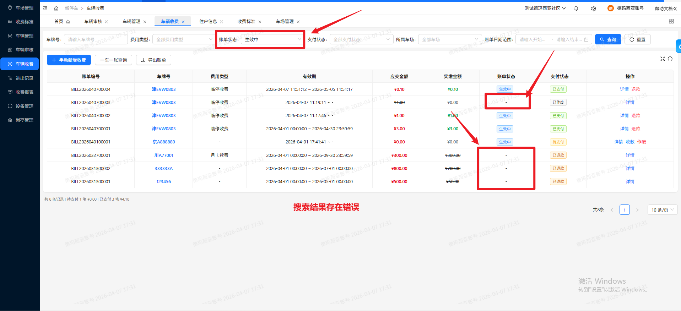This screenshot has height=311, width=681.
Task: Switch to the 住户信息 tab
Action: coord(208,22)
